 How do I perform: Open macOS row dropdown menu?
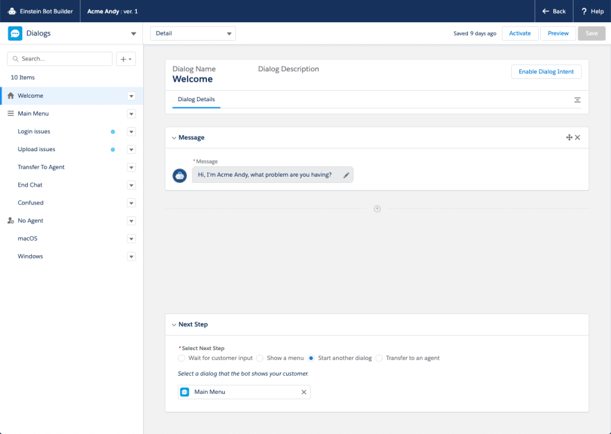pyautogui.click(x=131, y=239)
